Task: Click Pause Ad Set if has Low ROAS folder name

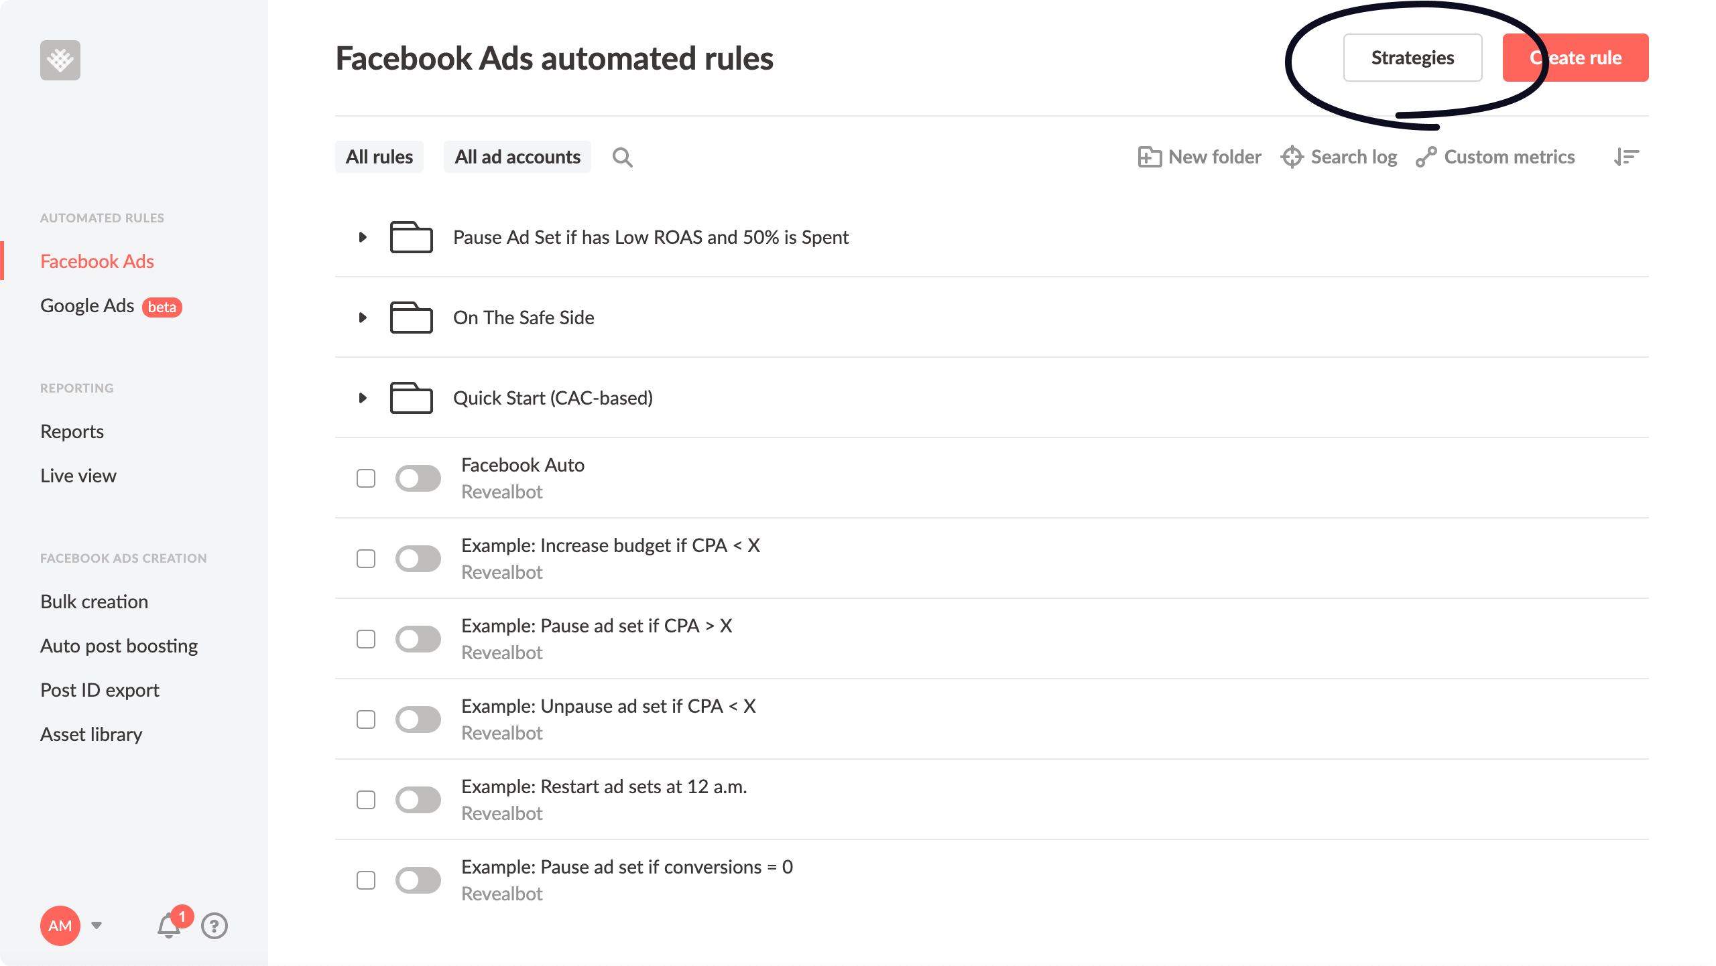Action: [x=651, y=237]
